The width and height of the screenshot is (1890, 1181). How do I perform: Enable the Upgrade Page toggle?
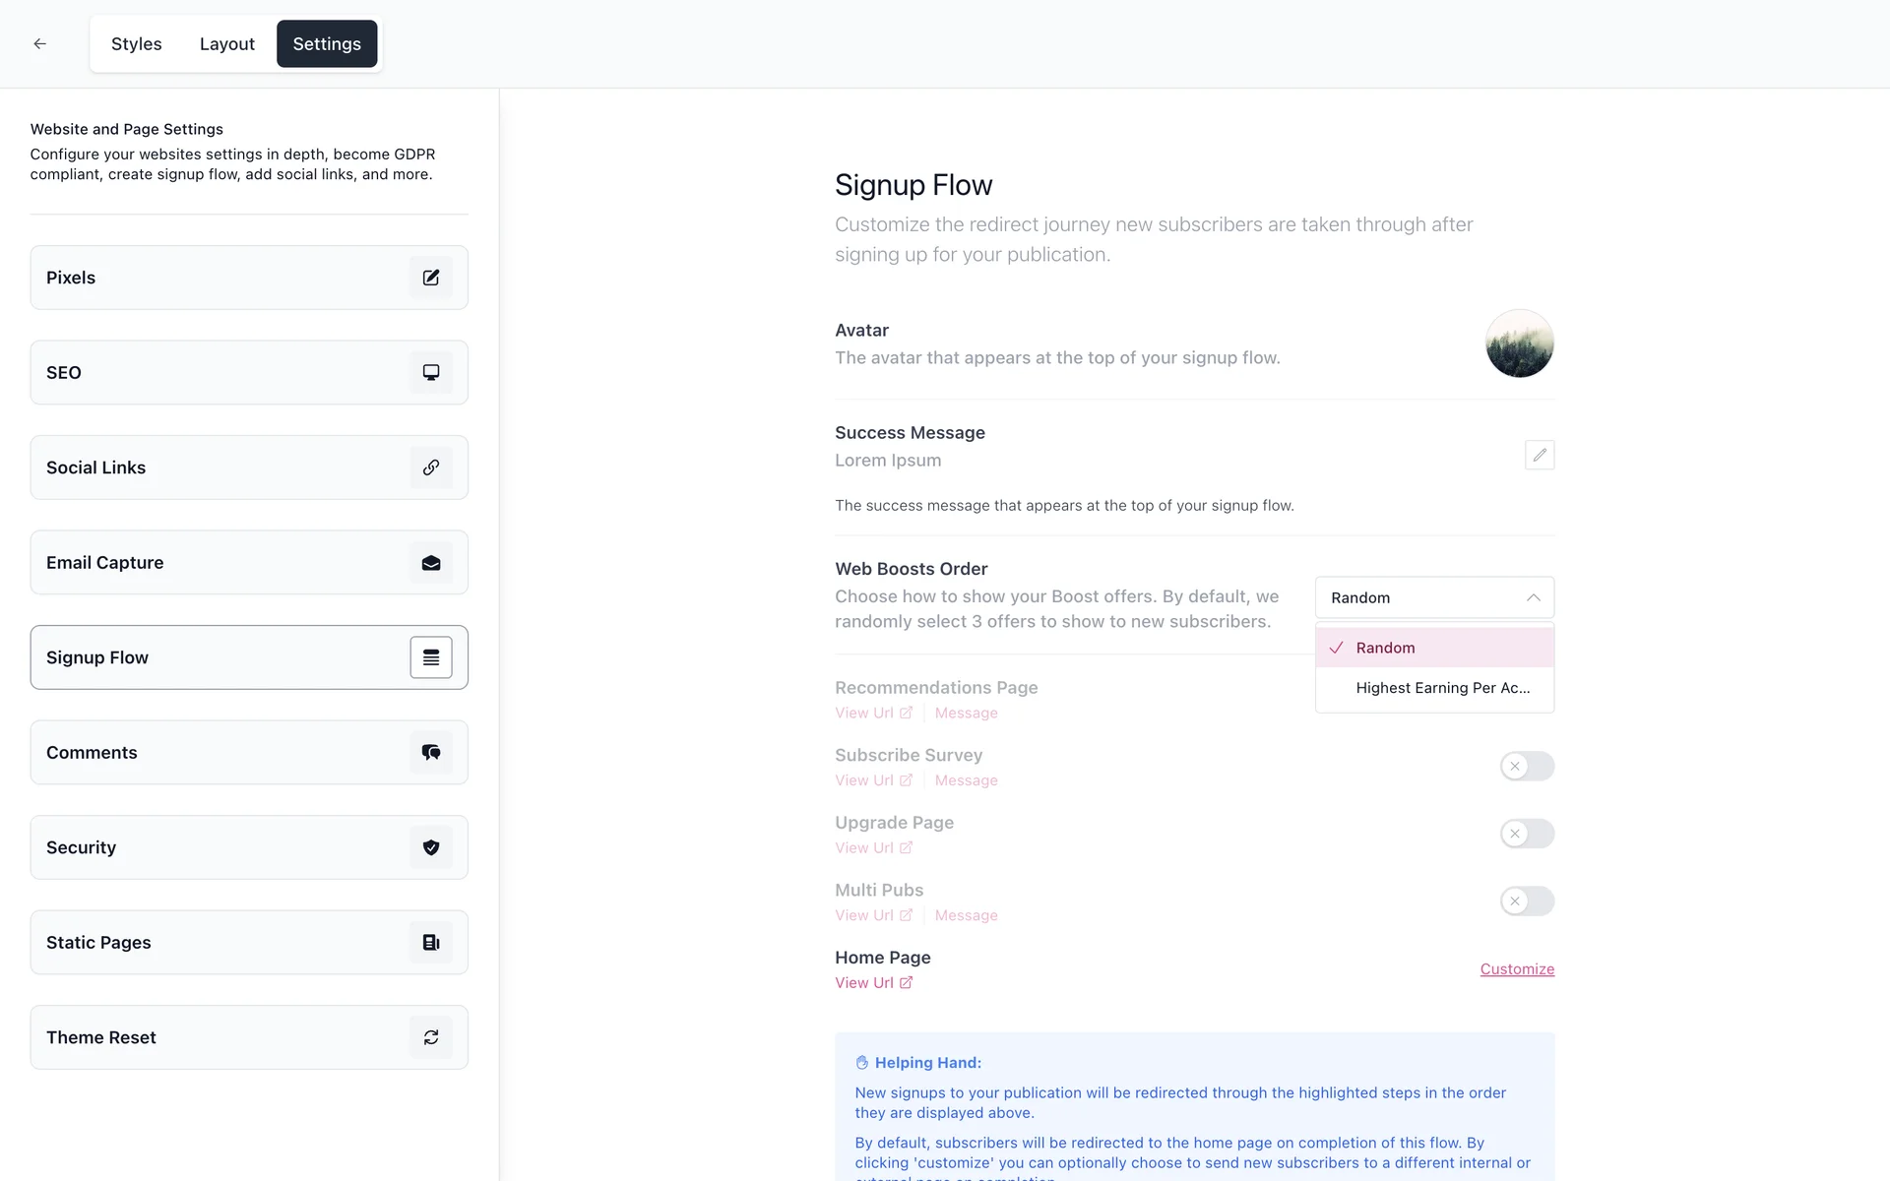click(1527, 834)
